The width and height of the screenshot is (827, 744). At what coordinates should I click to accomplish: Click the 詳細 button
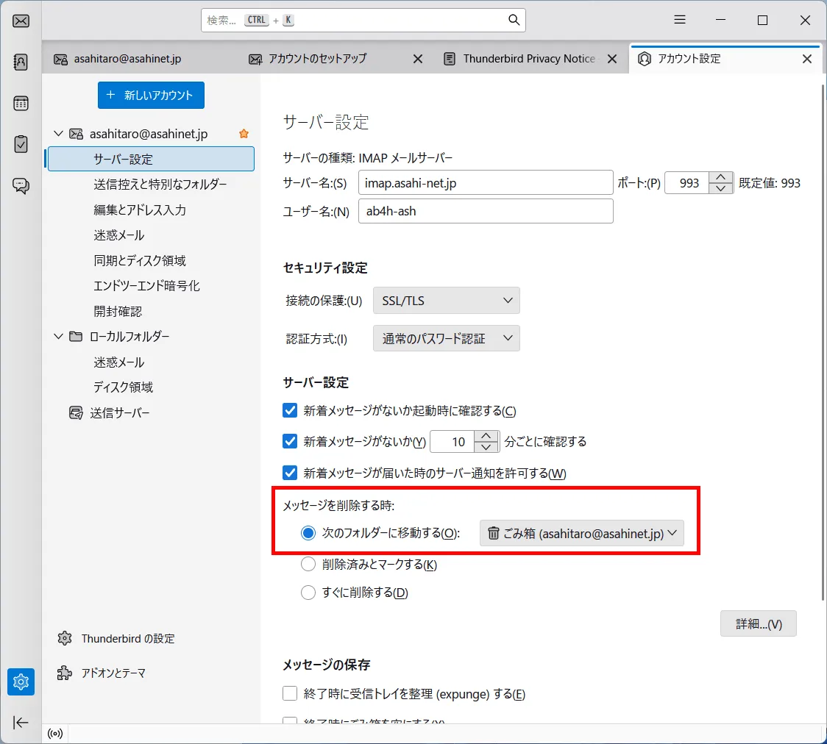(x=758, y=623)
